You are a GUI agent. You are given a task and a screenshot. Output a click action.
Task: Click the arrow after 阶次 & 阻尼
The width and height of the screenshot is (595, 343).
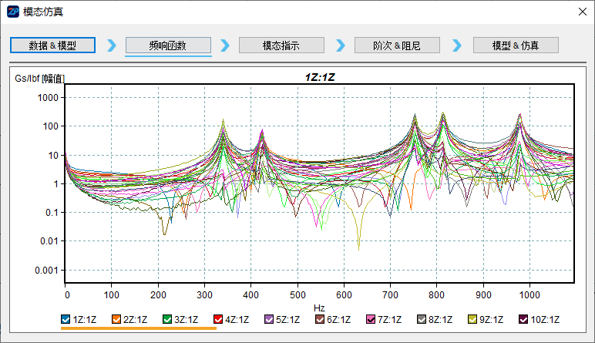point(457,45)
